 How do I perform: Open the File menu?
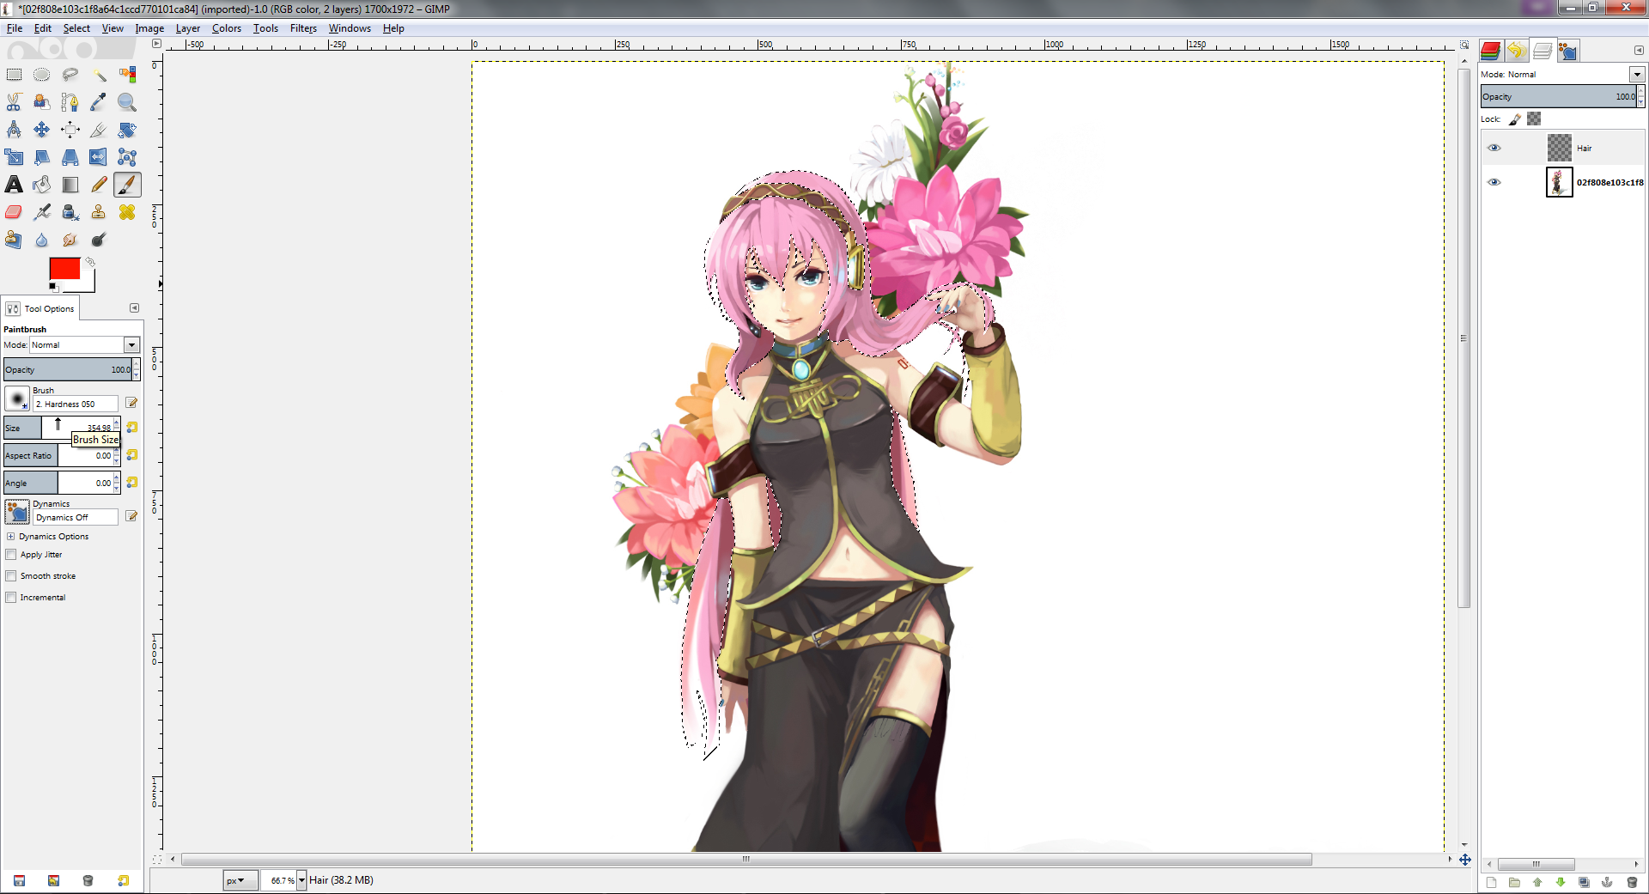pos(15,28)
